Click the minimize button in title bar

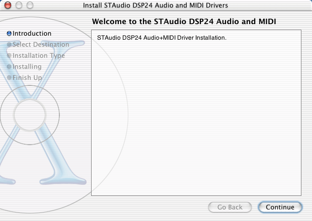point(19,5)
